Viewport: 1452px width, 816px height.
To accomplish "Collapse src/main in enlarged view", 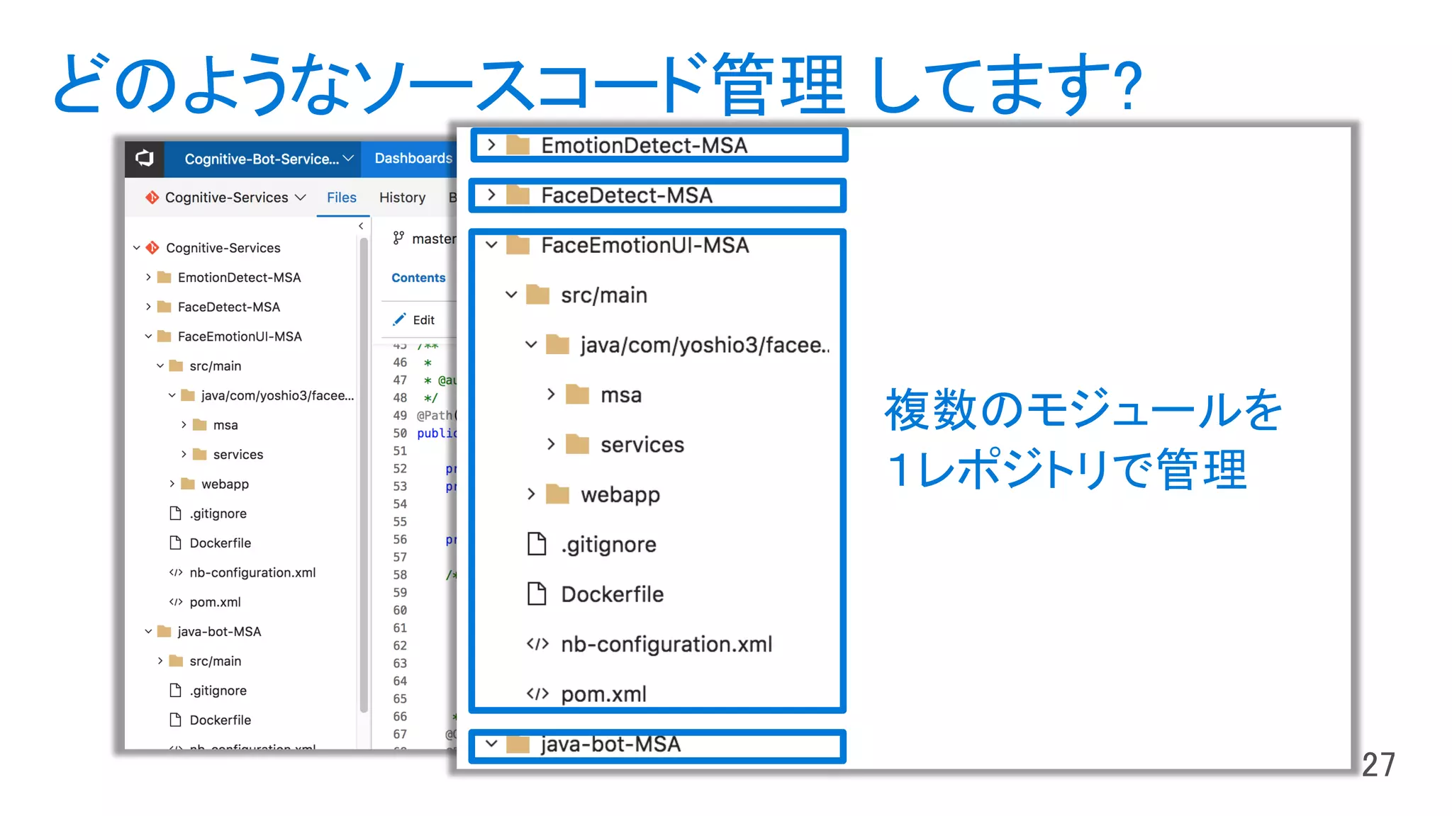I will [x=511, y=295].
